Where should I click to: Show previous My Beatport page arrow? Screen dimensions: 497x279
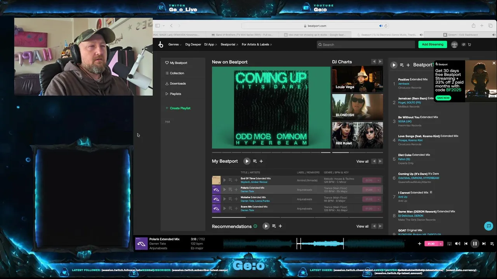coord(374,161)
